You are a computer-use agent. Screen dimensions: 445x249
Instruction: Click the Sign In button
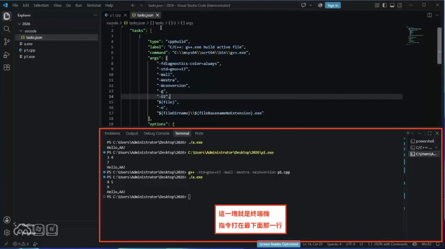[333, 5]
